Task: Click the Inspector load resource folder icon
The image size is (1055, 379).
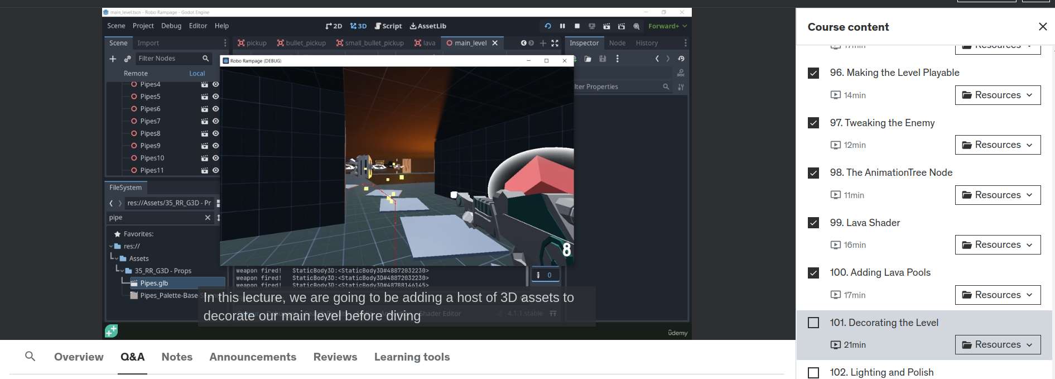Action: [x=587, y=59]
